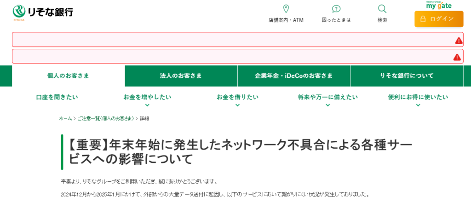
Task: Open the お金を借りたい dropdown
Action: pyautogui.click(x=237, y=98)
